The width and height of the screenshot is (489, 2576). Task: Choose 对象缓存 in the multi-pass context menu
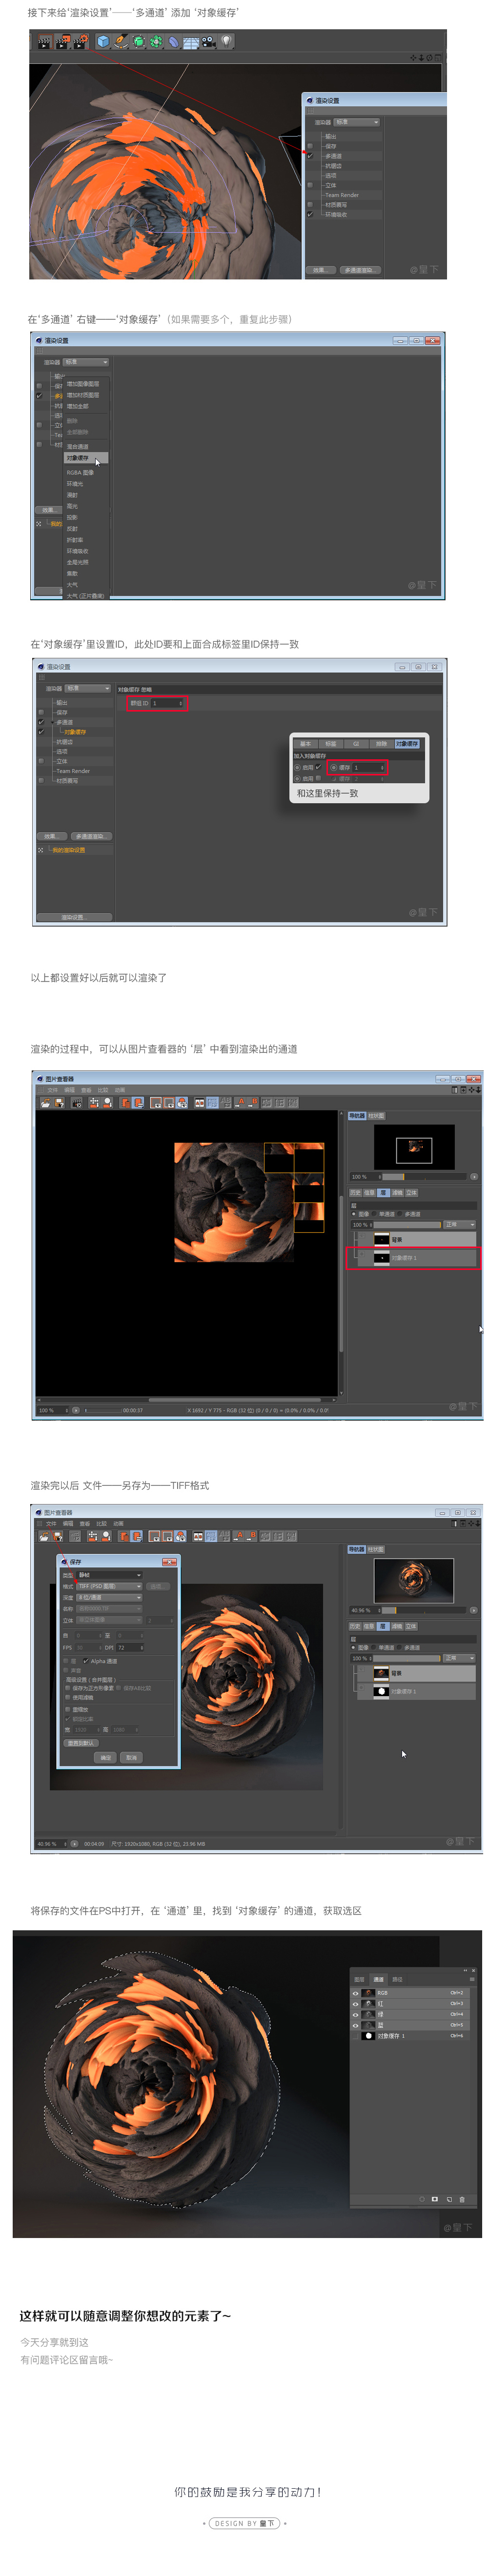(86, 457)
